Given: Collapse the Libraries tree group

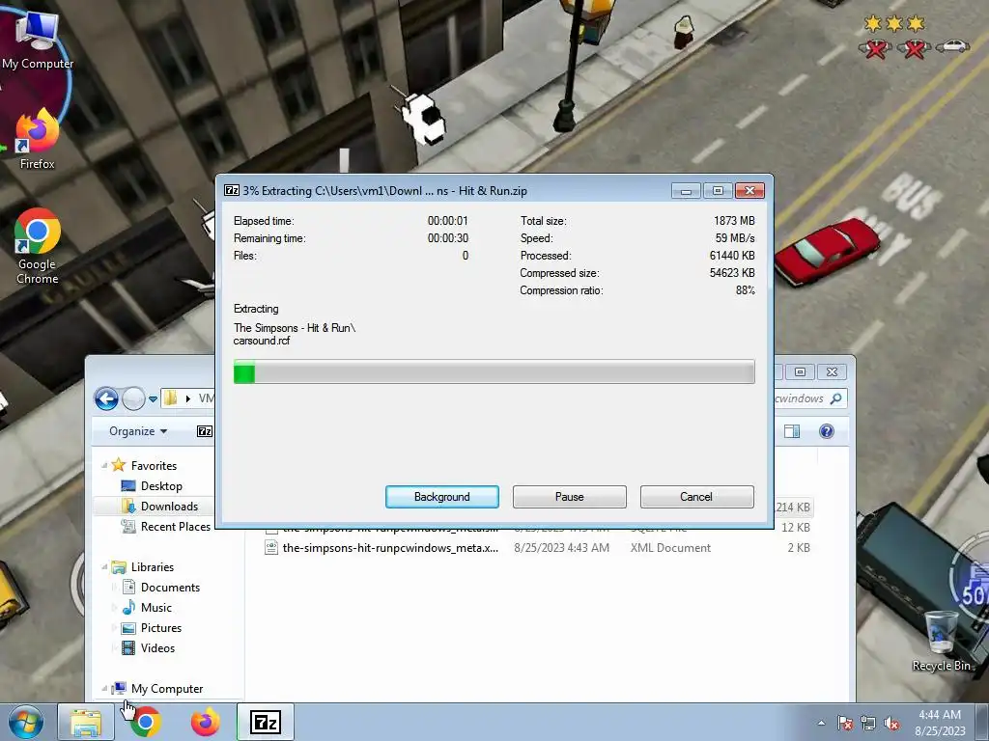Looking at the screenshot, I should pos(104,567).
